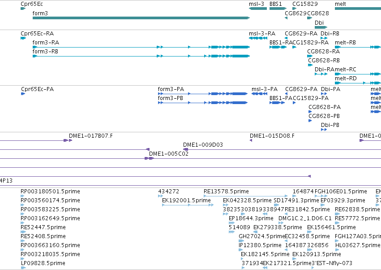
Task: Click the CG8629 gene label
Action: [x=296, y=13]
